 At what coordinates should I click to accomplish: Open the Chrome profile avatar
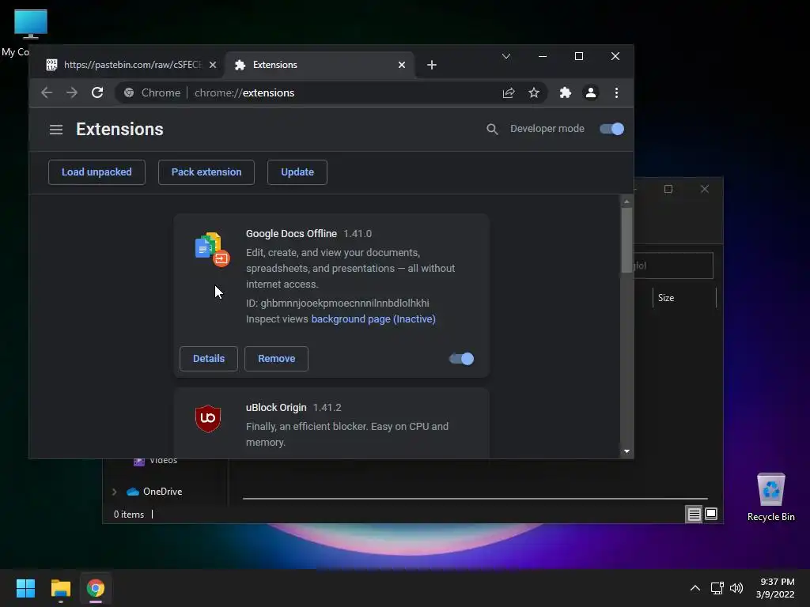pos(590,93)
